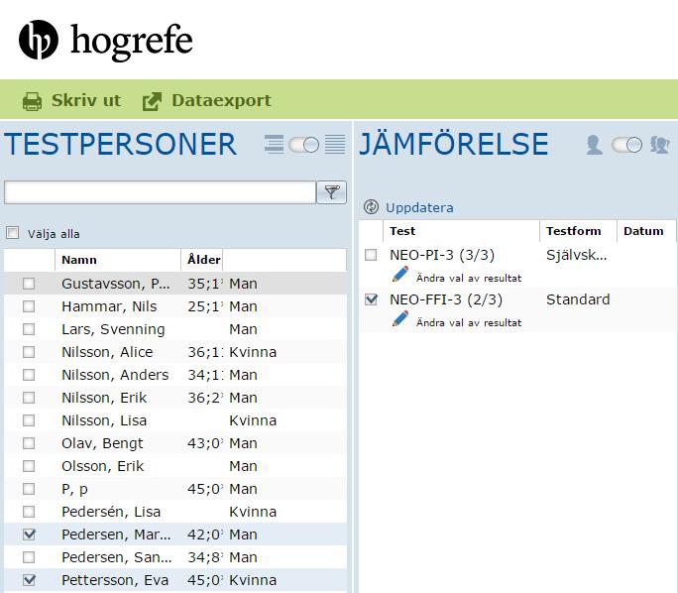Click the Datum column header

coord(644,231)
